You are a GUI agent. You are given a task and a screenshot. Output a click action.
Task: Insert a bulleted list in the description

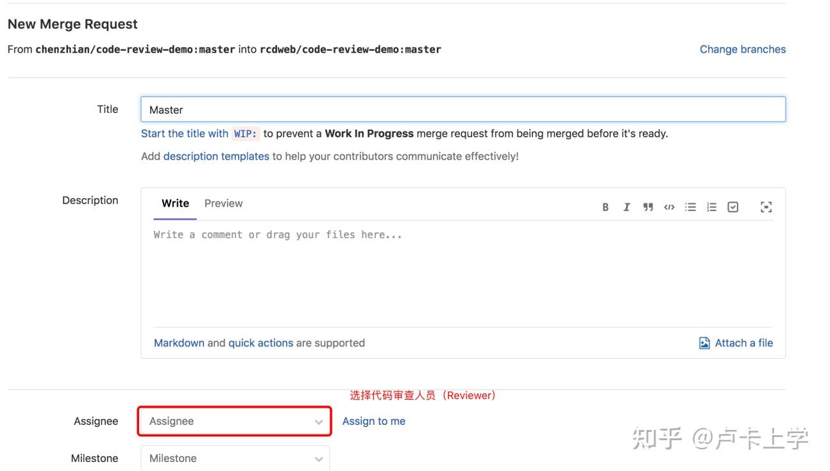pyautogui.click(x=691, y=207)
